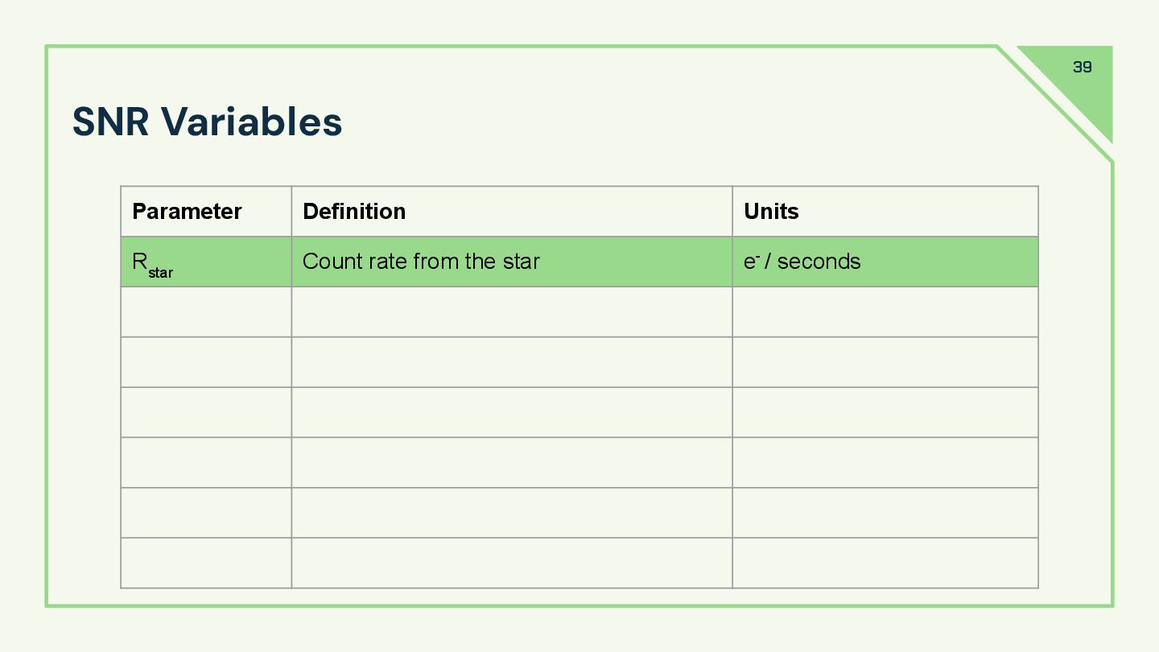This screenshot has width=1159, height=652.
Task: Click the SNR Variables slide title
Action: click(208, 122)
